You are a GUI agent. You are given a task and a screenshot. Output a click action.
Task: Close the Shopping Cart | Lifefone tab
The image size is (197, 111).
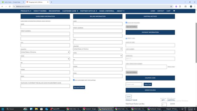pyautogui.click(x=48, y=2)
